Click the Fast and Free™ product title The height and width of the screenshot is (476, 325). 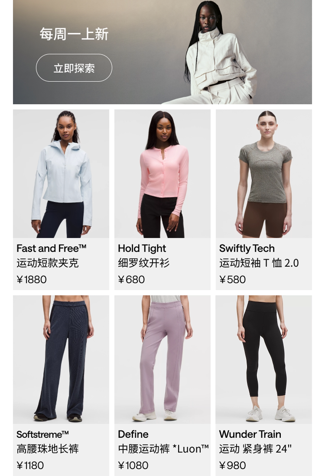point(52,248)
